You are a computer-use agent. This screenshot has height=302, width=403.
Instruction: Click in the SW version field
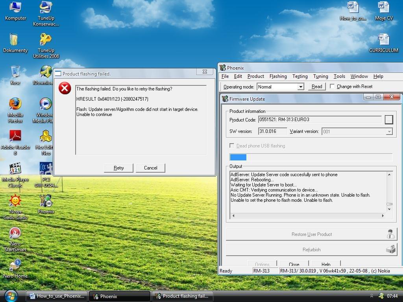click(272, 131)
